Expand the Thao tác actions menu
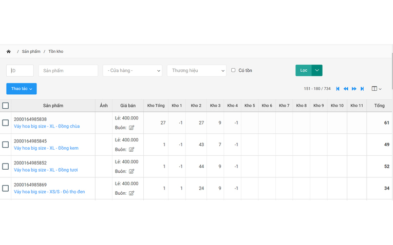This screenshot has width=393, height=245. (x=22, y=89)
